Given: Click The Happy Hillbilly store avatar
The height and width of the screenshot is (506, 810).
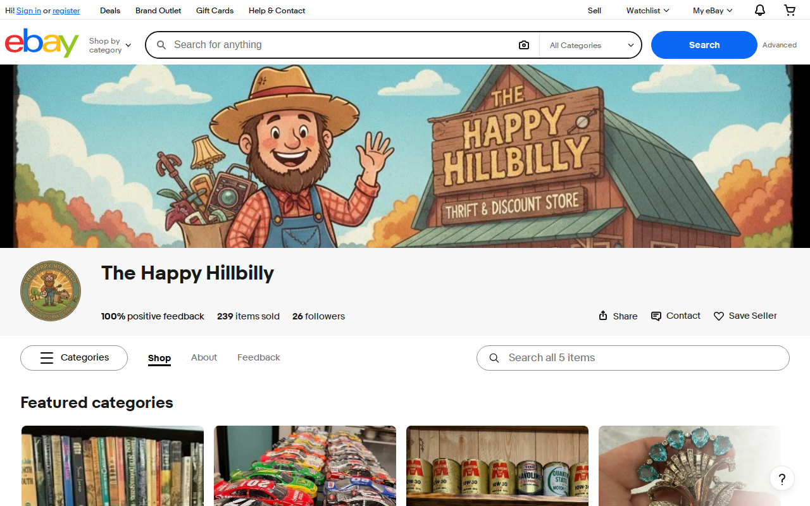Looking at the screenshot, I should point(51,291).
